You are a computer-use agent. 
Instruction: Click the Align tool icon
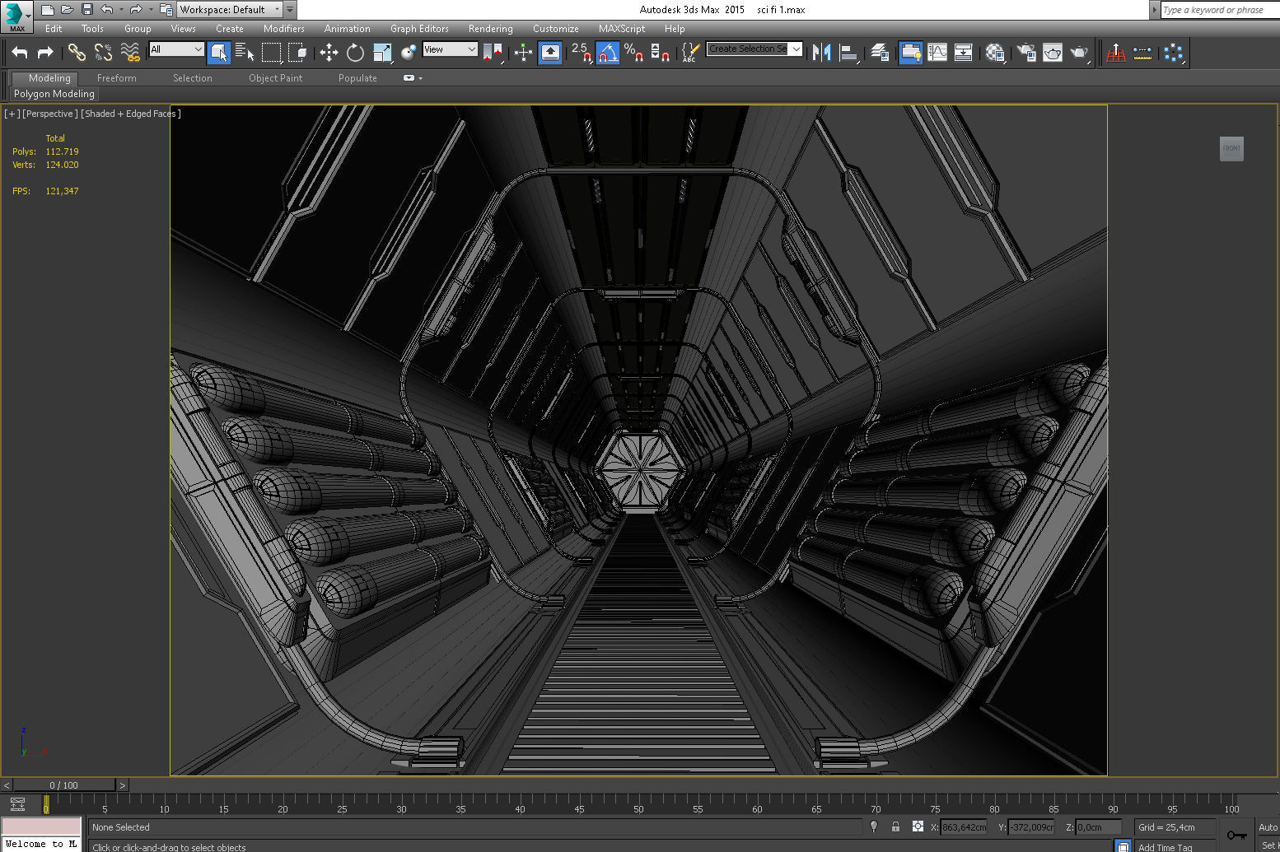pyautogui.click(x=848, y=53)
